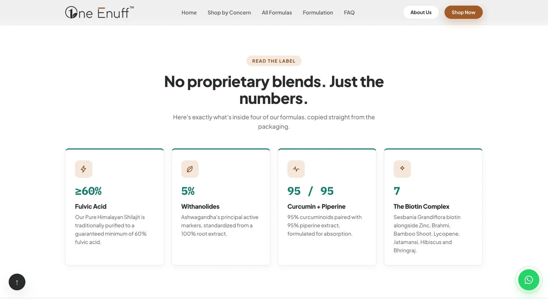Click the Ashwagandha's principal active markers description
Image resolution: width=548 pixels, height=299 pixels.
220,225
